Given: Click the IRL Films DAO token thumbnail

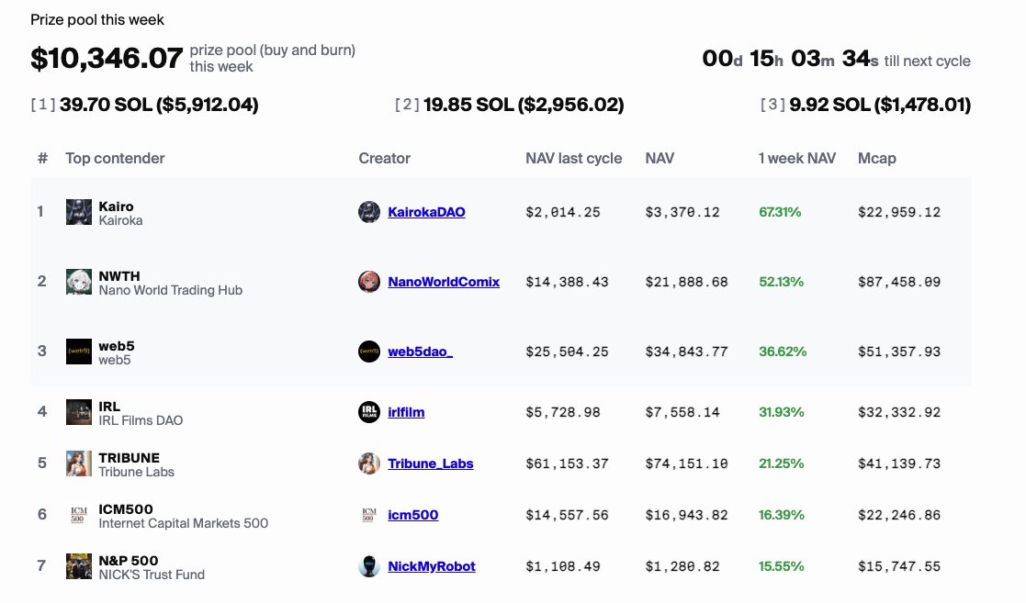Looking at the screenshot, I should pos(78,412).
